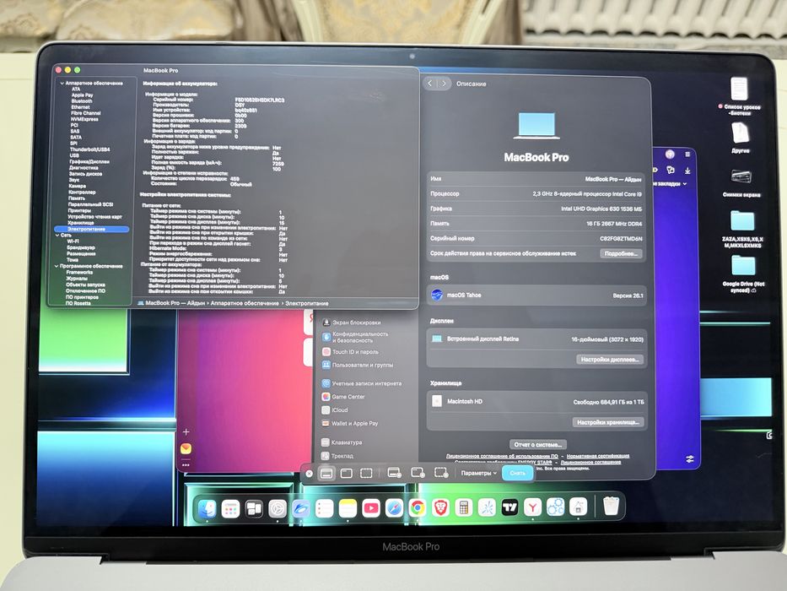Image resolution: width=787 pixels, height=591 pixels.
Task: Click profile avatar in purple browser window
Action: (670, 155)
